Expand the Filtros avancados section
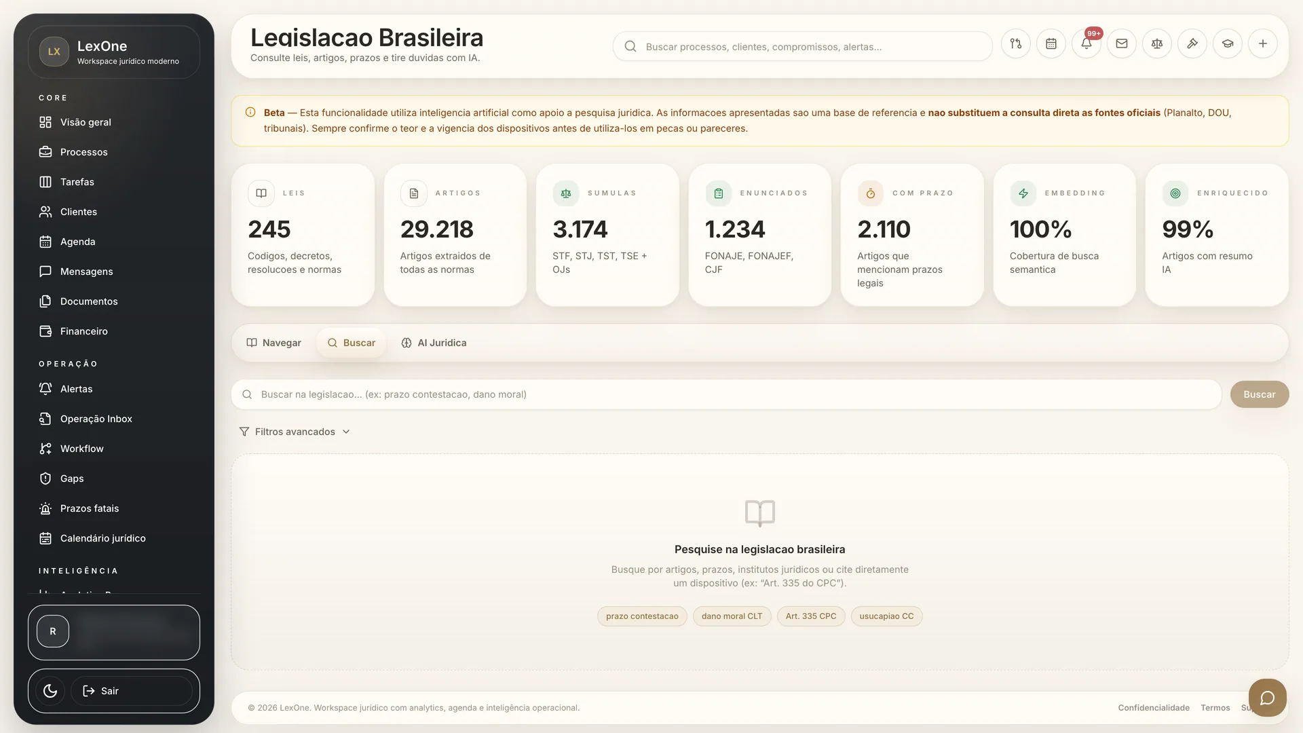Screen dimensions: 1303x733 [x=295, y=432]
